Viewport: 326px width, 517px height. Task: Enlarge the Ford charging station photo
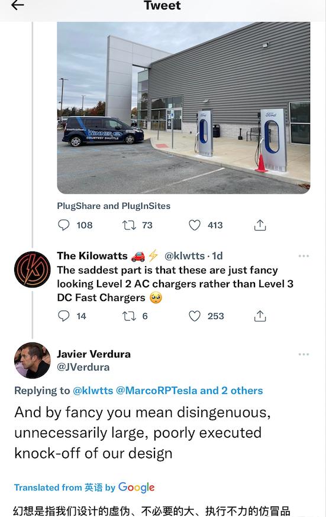[183, 108]
